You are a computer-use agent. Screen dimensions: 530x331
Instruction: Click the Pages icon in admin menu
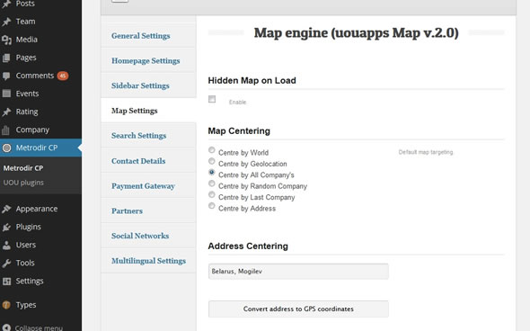click(x=6, y=58)
